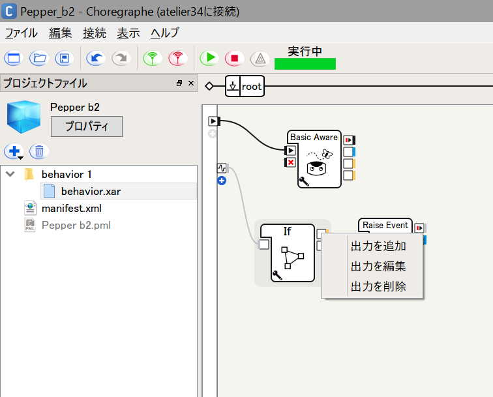Click the diagram onStart input play port
Viewport: 493px width, 397px height.
tap(213, 121)
